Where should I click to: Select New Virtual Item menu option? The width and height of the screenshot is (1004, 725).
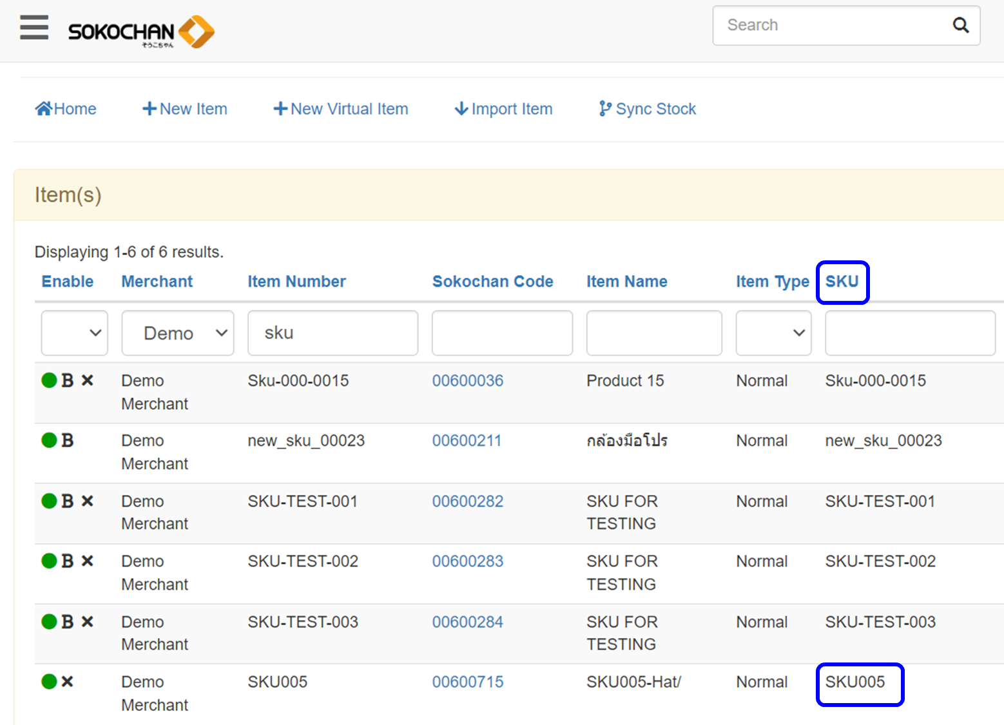pyautogui.click(x=341, y=109)
